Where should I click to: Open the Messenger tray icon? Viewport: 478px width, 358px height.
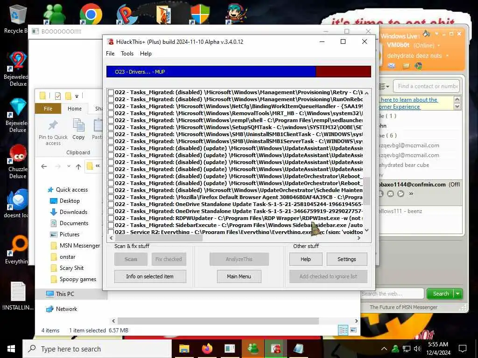point(395,349)
